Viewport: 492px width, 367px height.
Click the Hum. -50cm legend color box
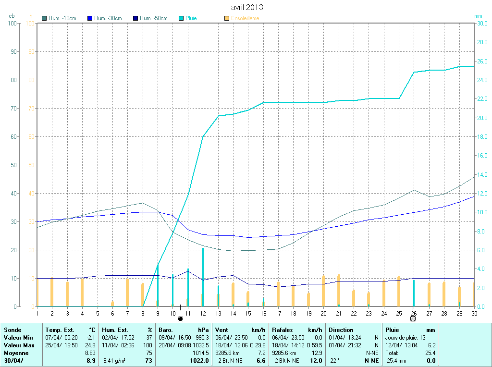point(135,18)
